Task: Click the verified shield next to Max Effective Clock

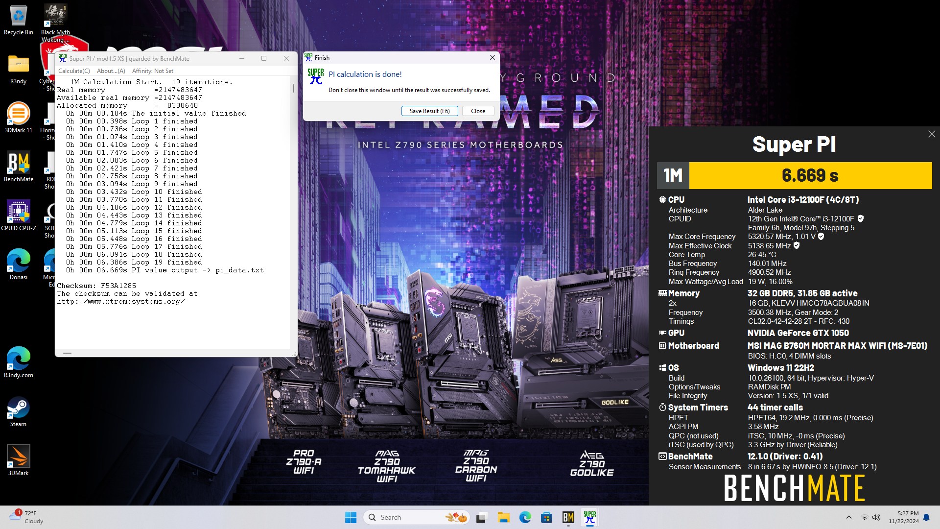Action: (797, 246)
